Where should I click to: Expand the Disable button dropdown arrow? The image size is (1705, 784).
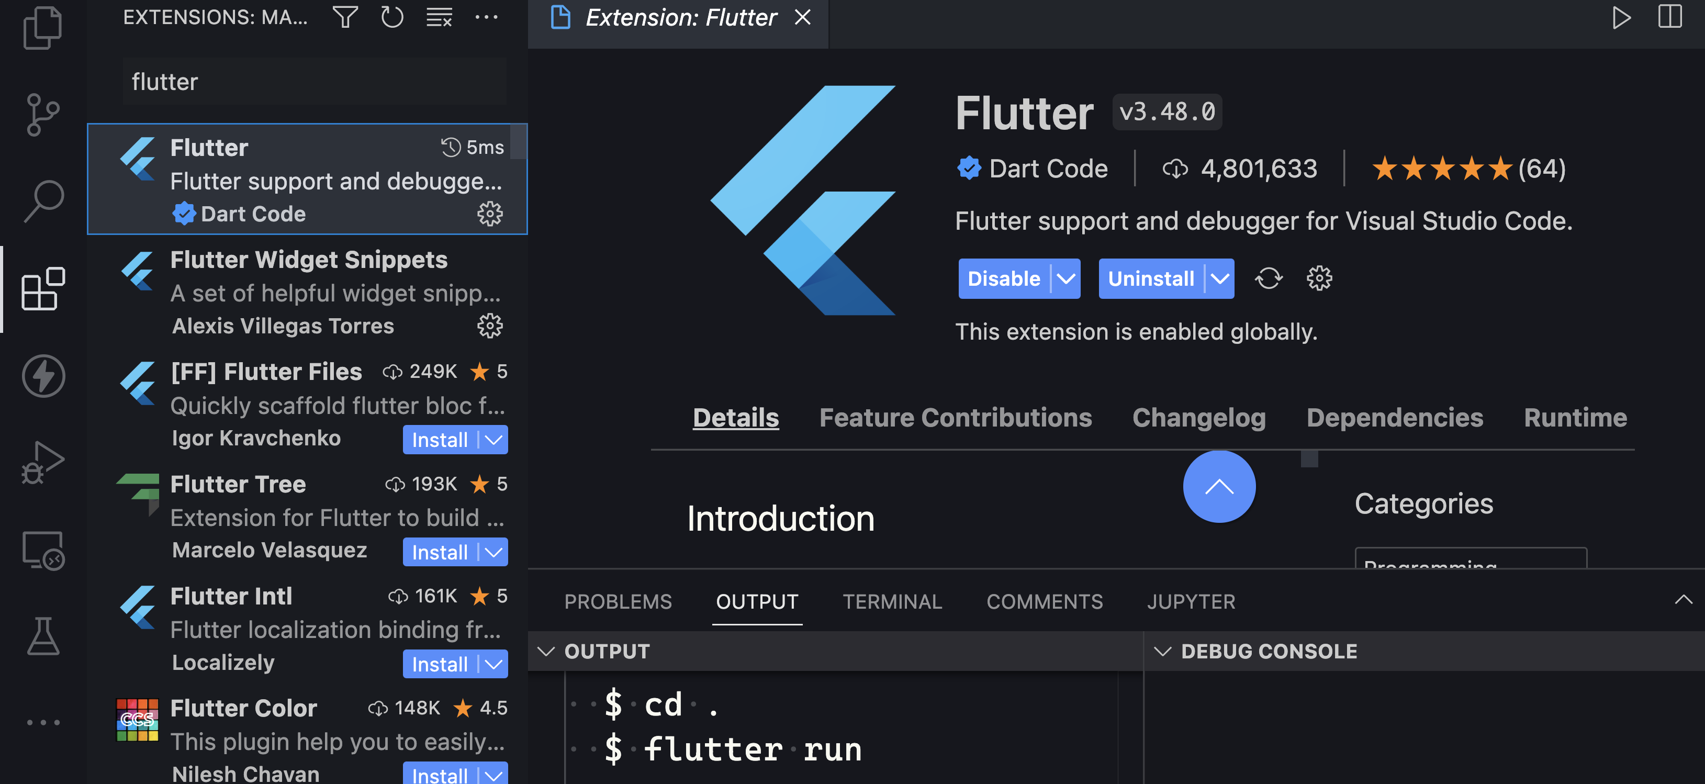coord(1063,279)
